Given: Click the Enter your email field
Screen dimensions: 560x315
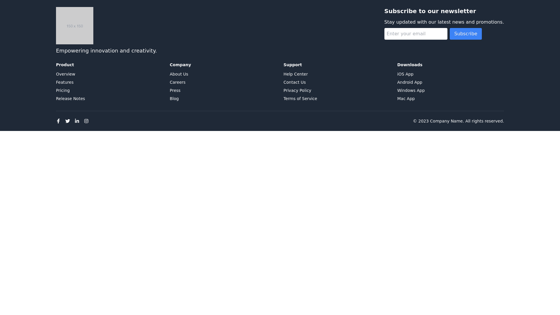Looking at the screenshot, I should point(416,34).
